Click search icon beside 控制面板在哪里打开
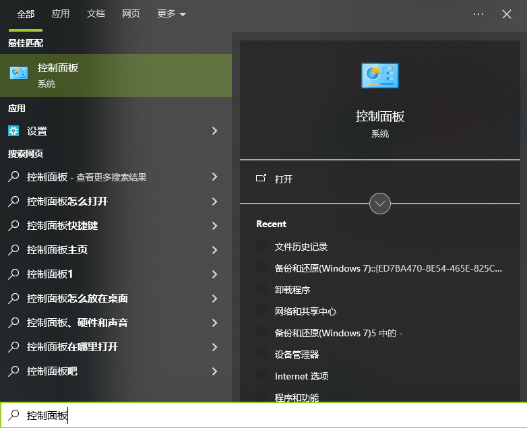This screenshot has width=527, height=428. point(13,346)
